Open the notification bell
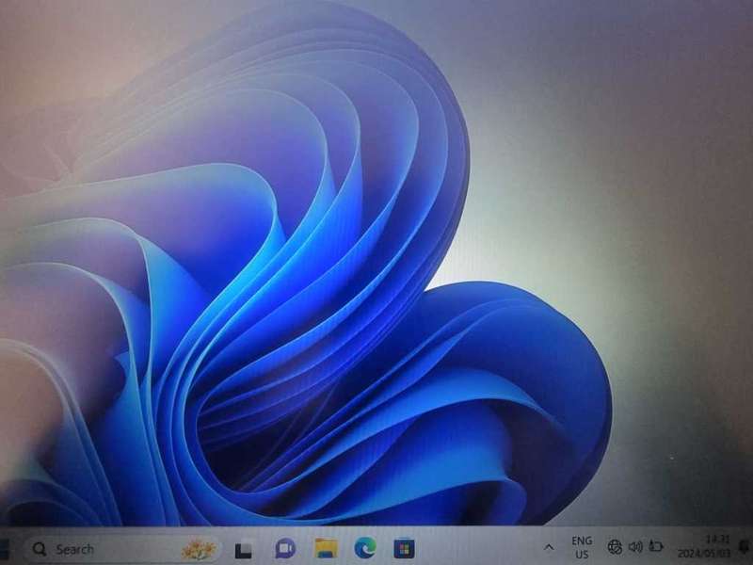 click(745, 546)
